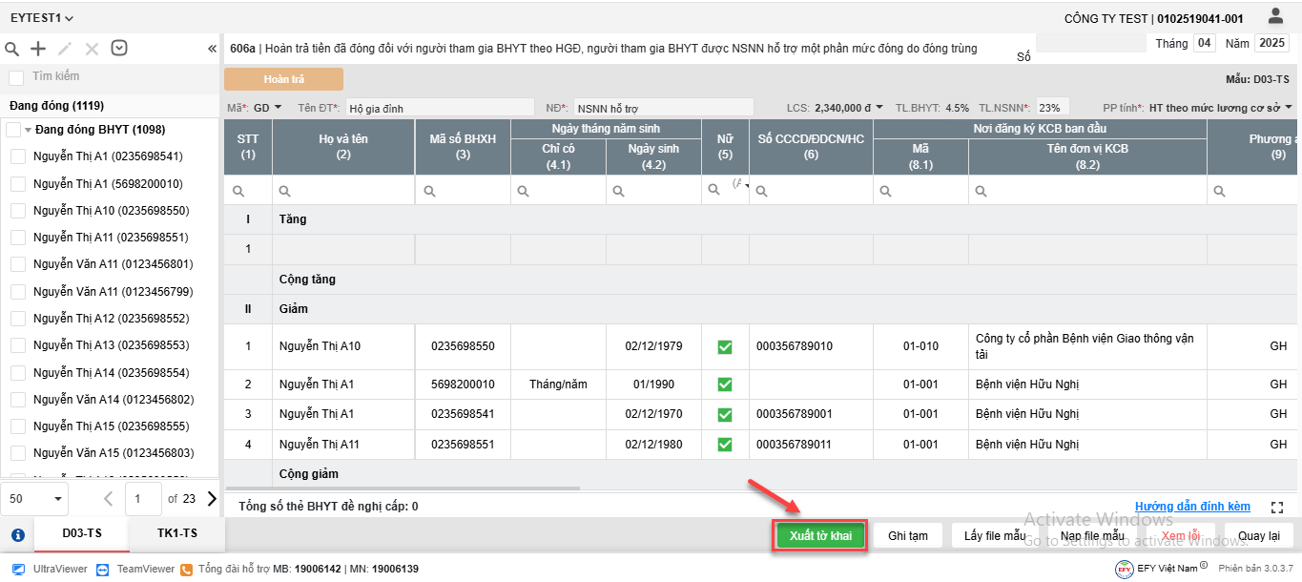Check Nguyễn Thị A10 (0235698550) in the list
The width and height of the screenshot is (1302, 582).
pyautogui.click(x=17, y=210)
